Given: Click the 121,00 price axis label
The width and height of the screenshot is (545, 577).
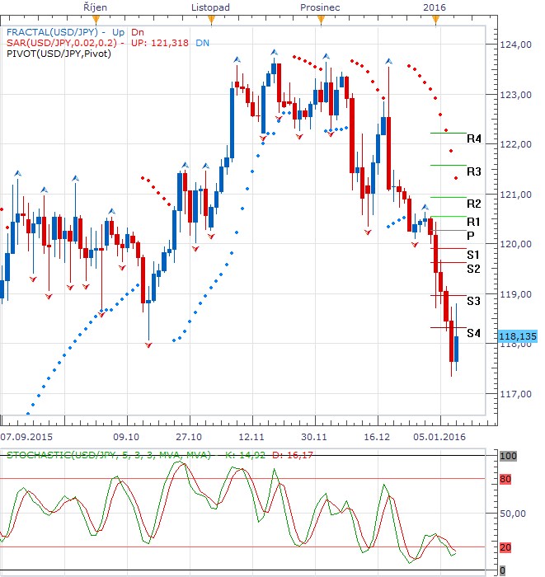Looking at the screenshot, I should coord(515,195).
